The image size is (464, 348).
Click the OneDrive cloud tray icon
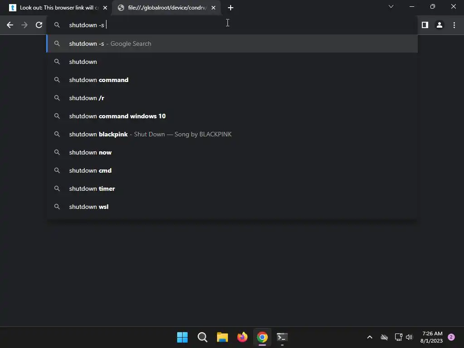(384, 337)
